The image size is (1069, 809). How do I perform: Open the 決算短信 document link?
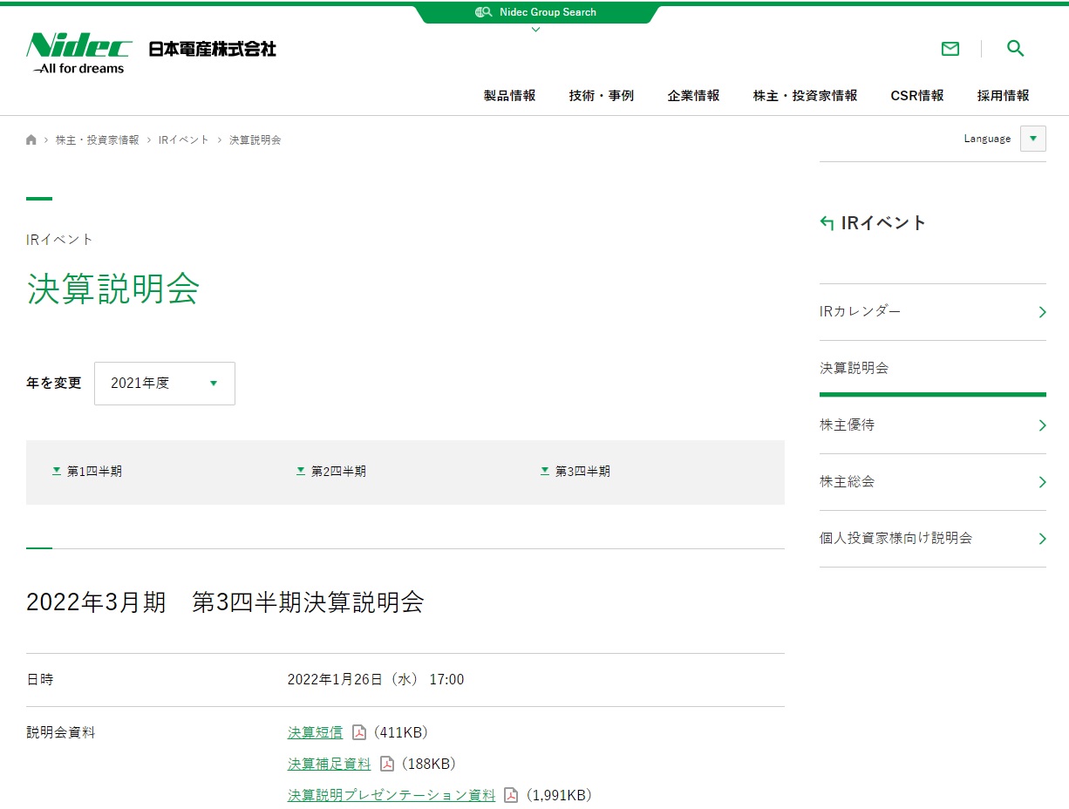point(315,732)
